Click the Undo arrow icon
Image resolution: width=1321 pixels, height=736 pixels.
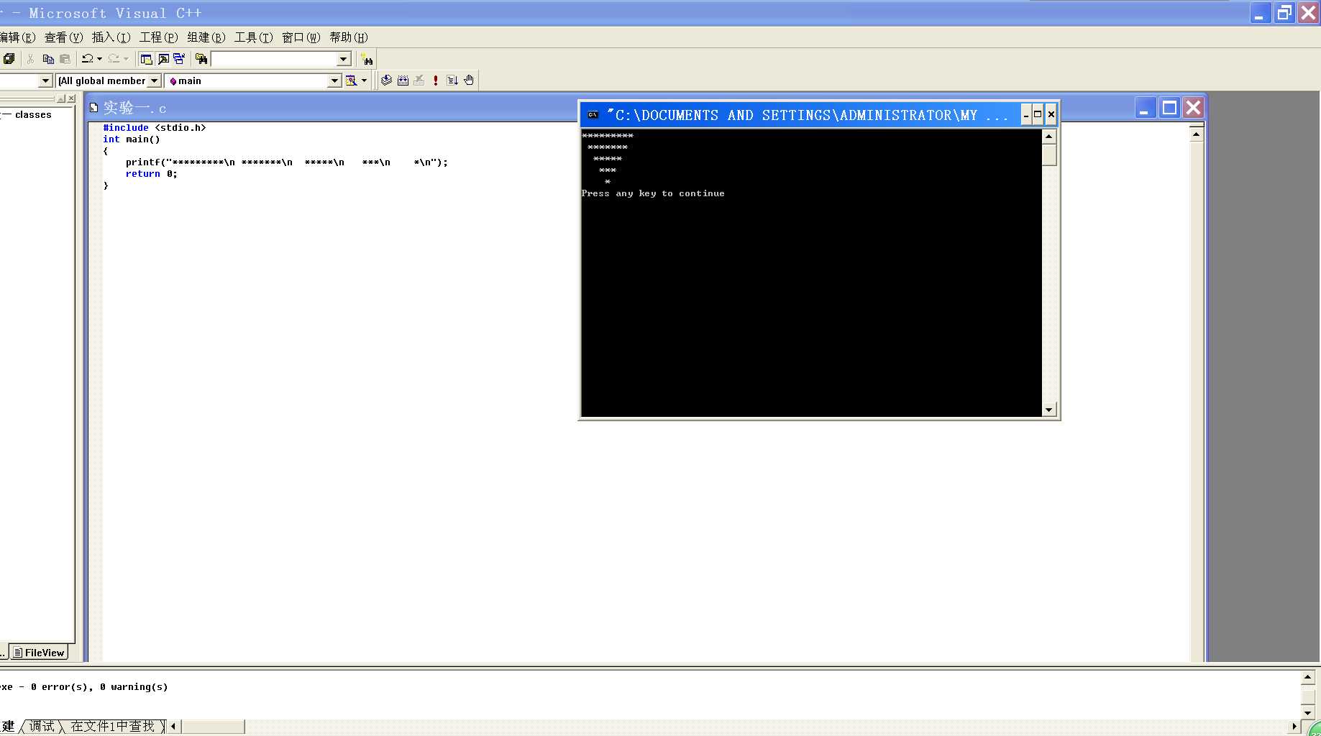(x=87, y=59)
